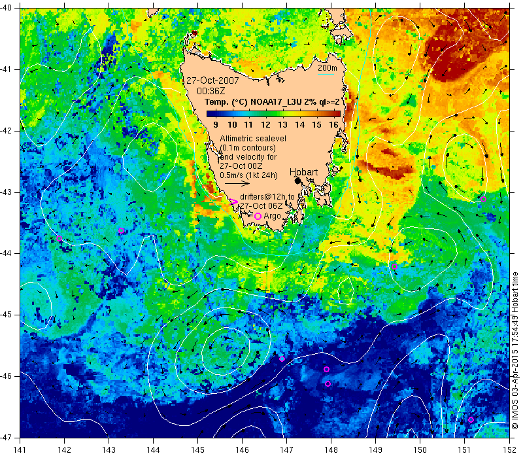
Task: Select Argo float marker near 151.4E, 43.1S
Action: (483, 200)
